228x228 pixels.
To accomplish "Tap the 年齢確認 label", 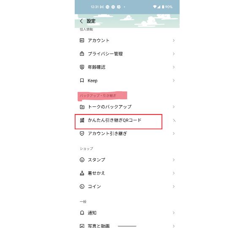I will [96, 67].
